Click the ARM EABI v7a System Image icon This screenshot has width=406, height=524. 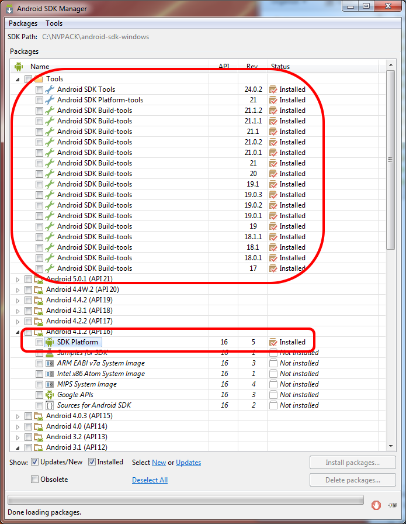click(50, 363)
